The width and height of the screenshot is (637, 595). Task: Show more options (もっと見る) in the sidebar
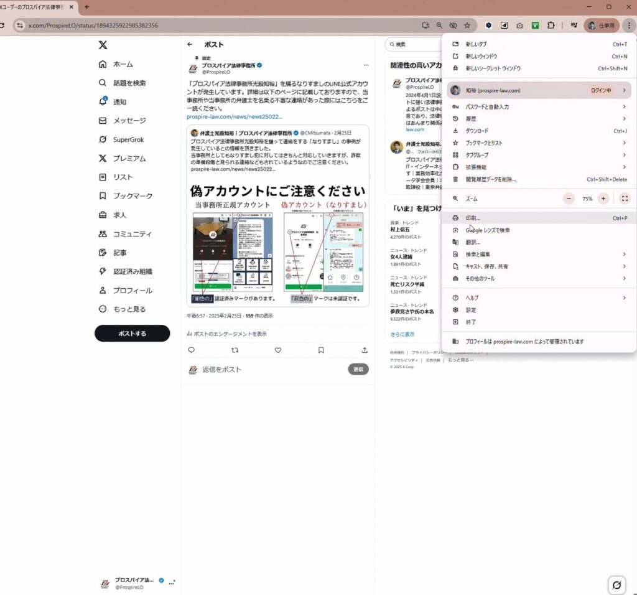coord(123,309)
